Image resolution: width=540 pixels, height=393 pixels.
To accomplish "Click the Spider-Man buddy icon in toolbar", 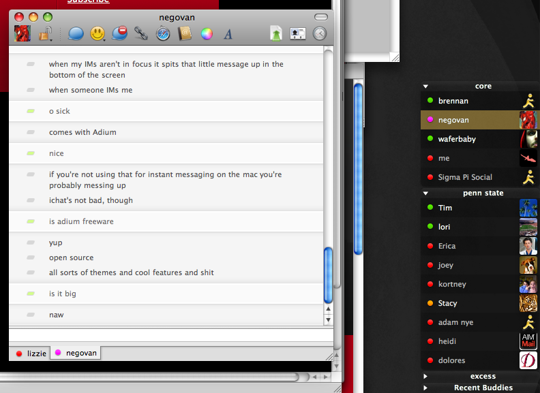I will click(22, 34).
